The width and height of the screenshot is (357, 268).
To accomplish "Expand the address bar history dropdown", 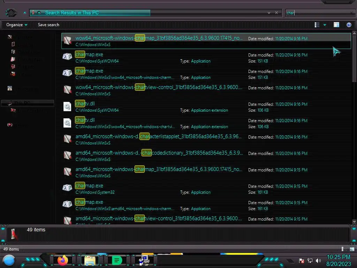I will (x=269, y=13).
